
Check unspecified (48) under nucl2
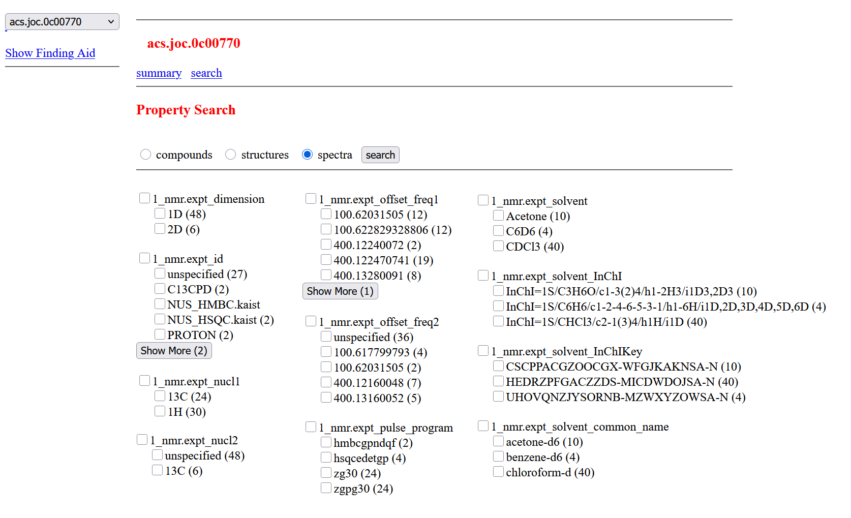pyautogui.click(x=157, y=455)
